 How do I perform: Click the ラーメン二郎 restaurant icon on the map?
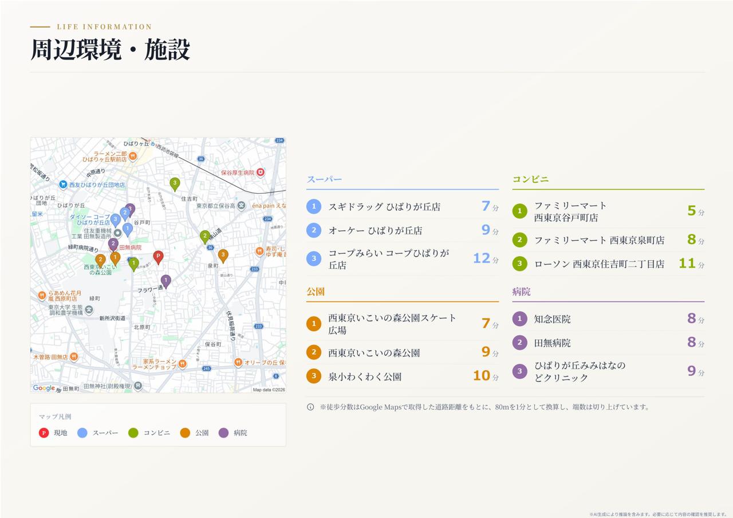point(133,156)
